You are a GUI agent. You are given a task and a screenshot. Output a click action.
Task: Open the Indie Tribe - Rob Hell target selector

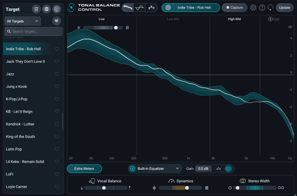(x=191, y=8)
